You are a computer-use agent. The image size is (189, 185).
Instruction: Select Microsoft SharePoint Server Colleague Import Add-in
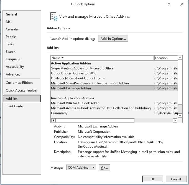pos(114,83)
